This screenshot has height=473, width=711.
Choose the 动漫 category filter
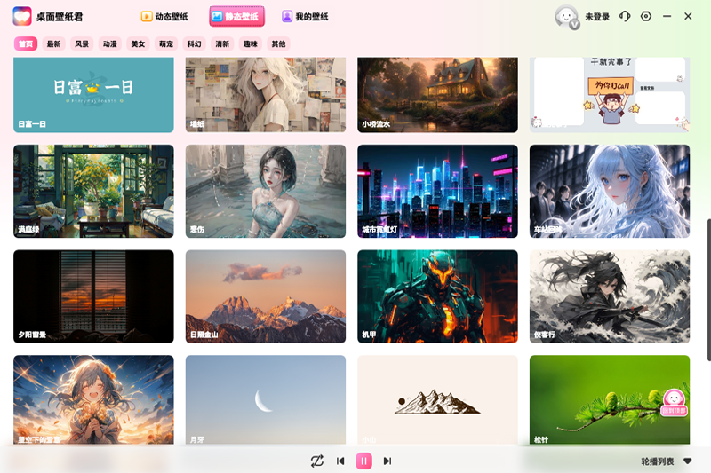[109, 43]
